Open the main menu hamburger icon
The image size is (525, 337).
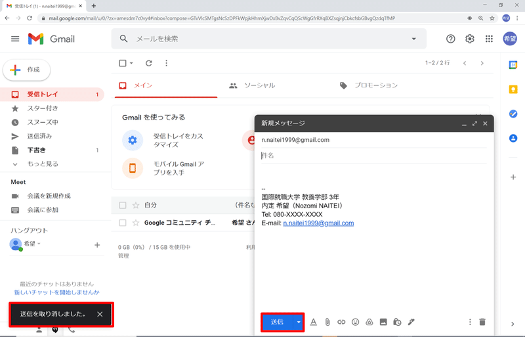pyautogui.click(x=15, y=39)
